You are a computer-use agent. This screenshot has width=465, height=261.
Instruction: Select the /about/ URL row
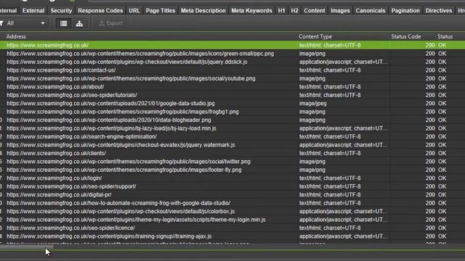232,87
